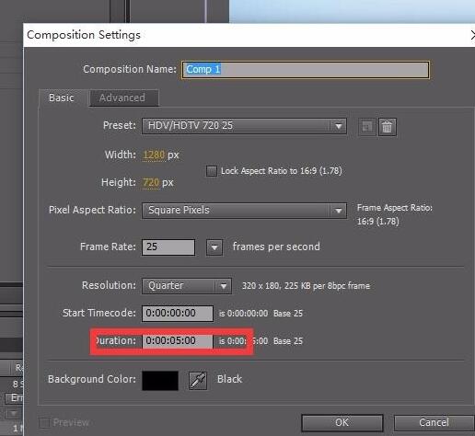Open the black Background Color swatch

click(x=160, y=381)
